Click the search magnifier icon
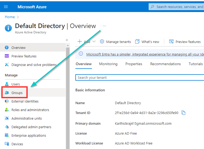Viewport: 204px width, 149px height. coord(153,7)
